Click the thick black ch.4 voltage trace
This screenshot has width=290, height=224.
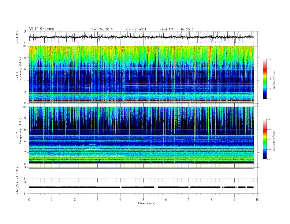point(141,187)
